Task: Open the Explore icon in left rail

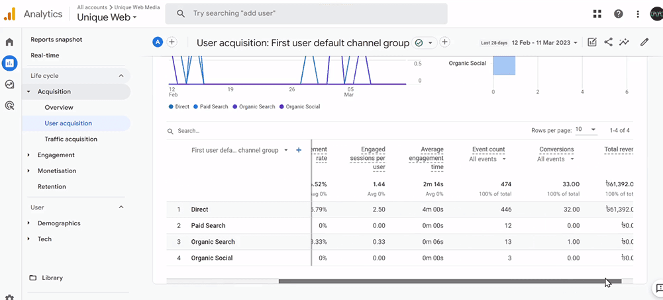Action: [9, 84]
